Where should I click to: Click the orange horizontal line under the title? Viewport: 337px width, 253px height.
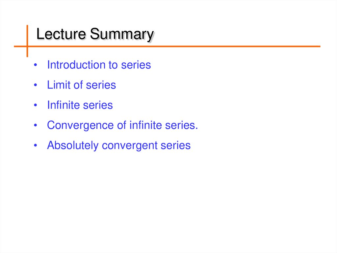197,47
